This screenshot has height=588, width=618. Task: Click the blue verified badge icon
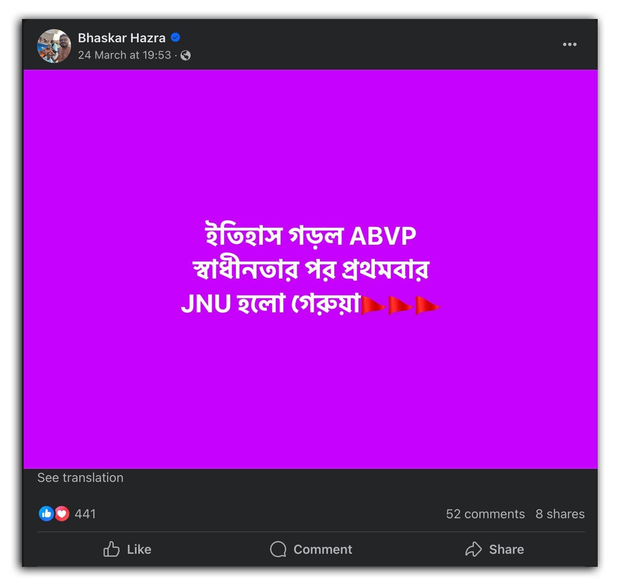tap(175, 38)
